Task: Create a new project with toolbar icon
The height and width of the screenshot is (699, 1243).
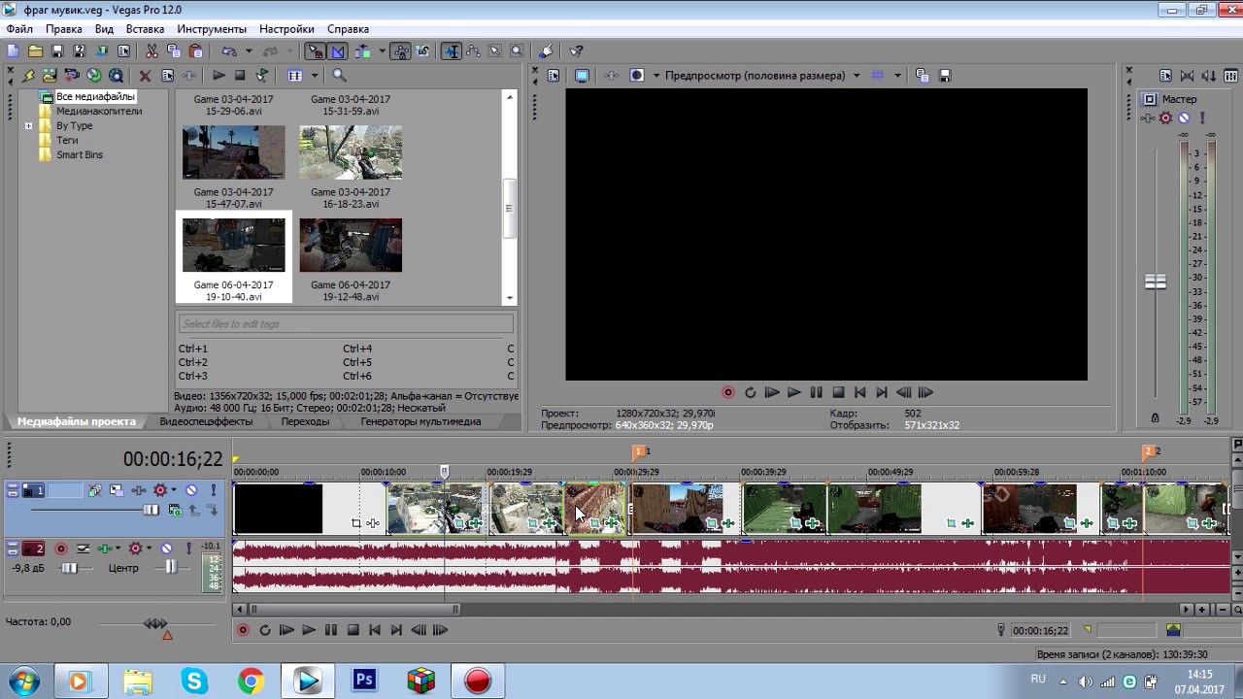Action: click(13, 50)
